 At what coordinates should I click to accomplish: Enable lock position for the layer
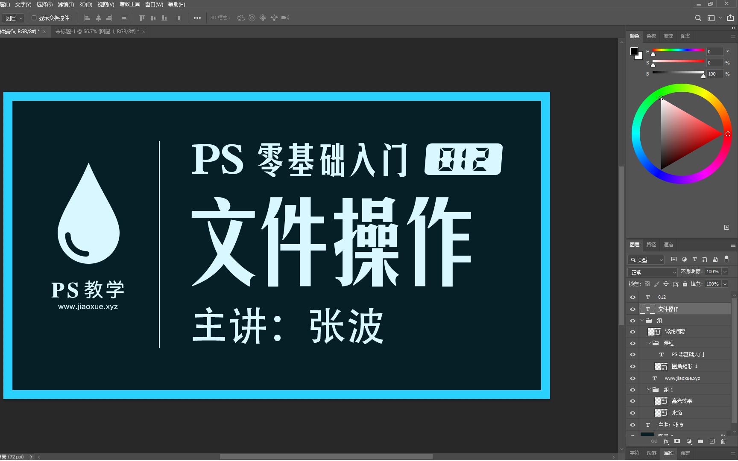665,284
